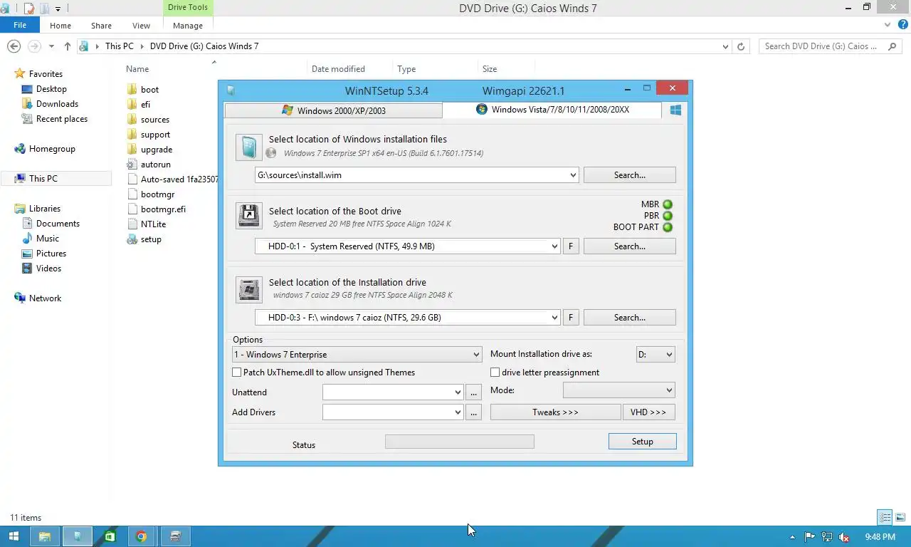
Task: Open the Installation drive selection dropdown
Action: pos(554,318)
